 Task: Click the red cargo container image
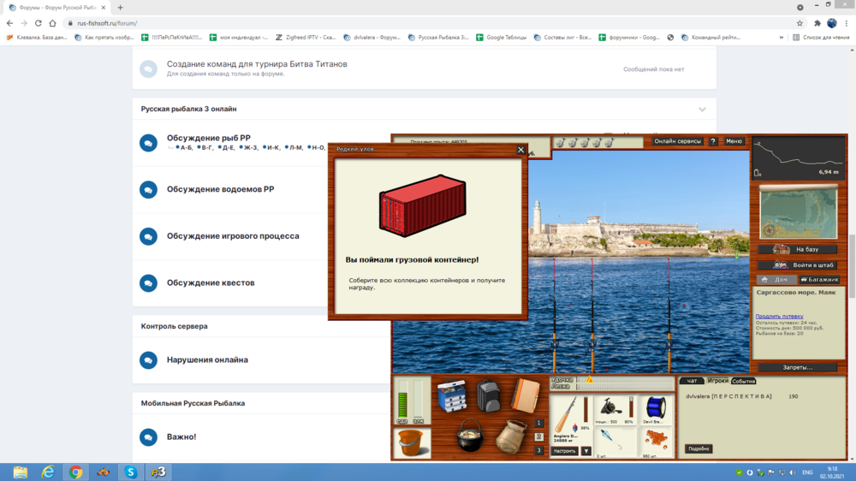point(423,205)
